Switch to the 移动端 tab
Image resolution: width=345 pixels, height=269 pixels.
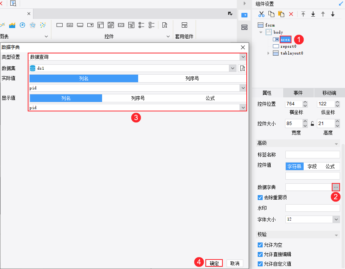pyautogui.click(x=329, y=93)
